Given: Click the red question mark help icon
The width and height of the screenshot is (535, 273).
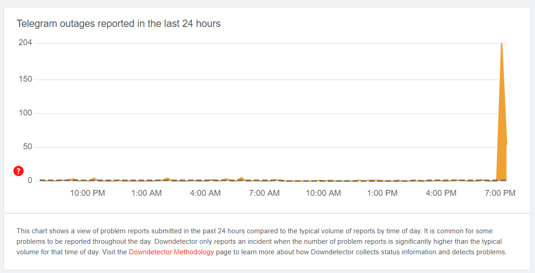Looking at the screenshot, I should click(18, 171).
